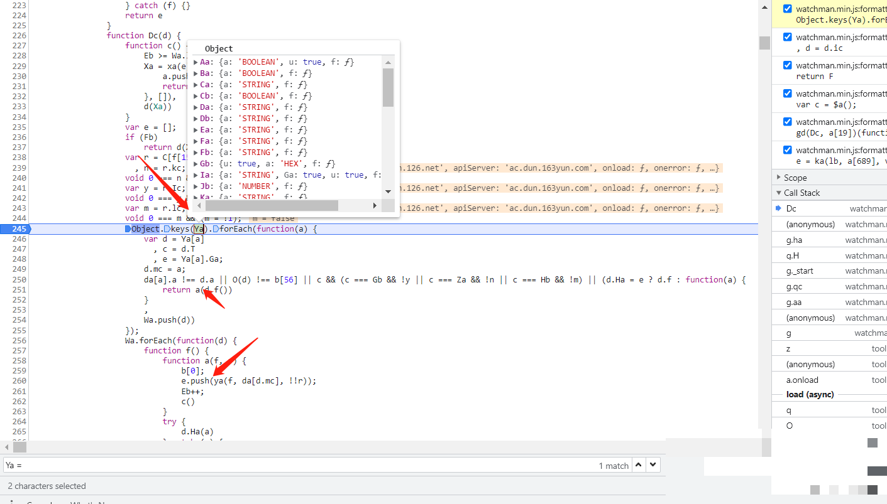Click line number 260 in the gutter

(19, 381)
